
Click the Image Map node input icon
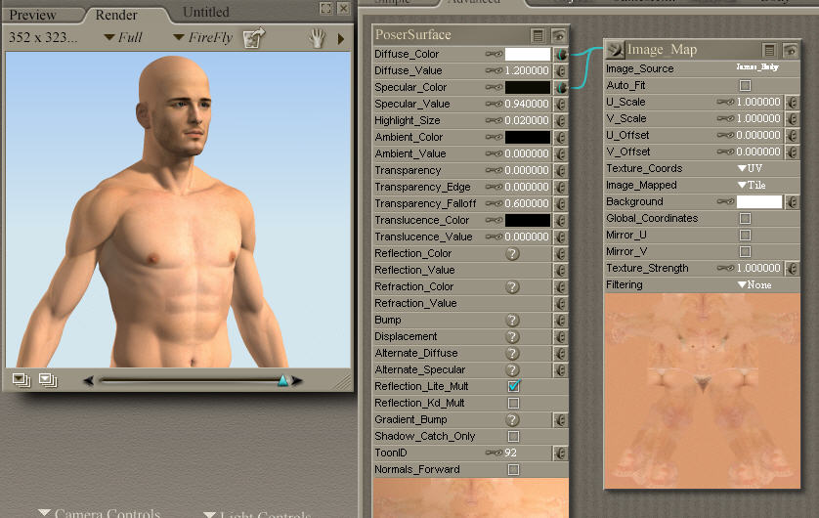(616, 49)
